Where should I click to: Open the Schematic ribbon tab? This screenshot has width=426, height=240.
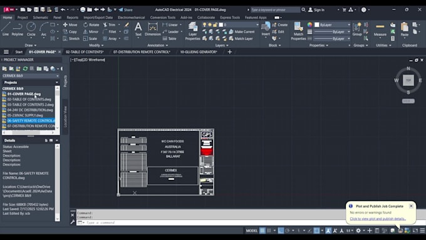point(41,18)
